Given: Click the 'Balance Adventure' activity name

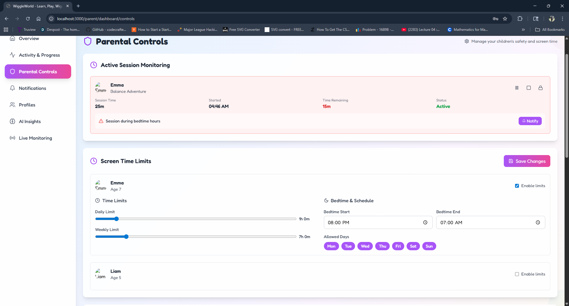Looking at the screenshot, I should click(128, 91).
